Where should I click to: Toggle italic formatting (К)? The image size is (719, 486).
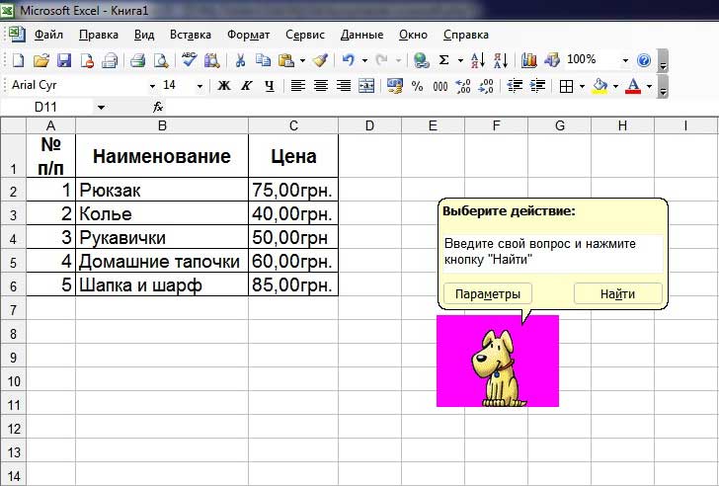point(247,86)
